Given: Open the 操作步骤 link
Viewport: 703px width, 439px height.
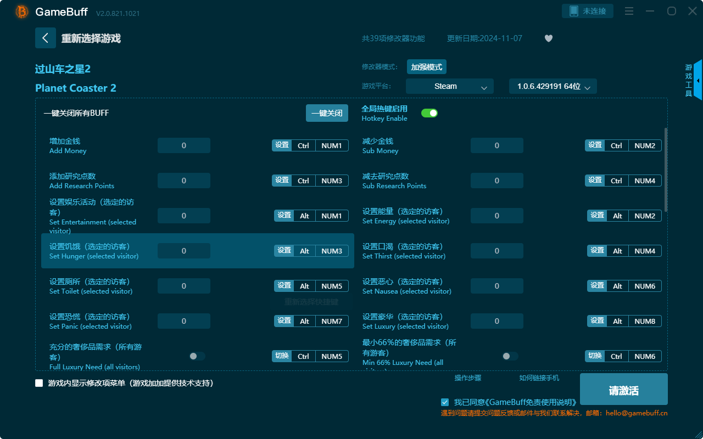Looking at the screenshot, I should (x=467, y=377).
